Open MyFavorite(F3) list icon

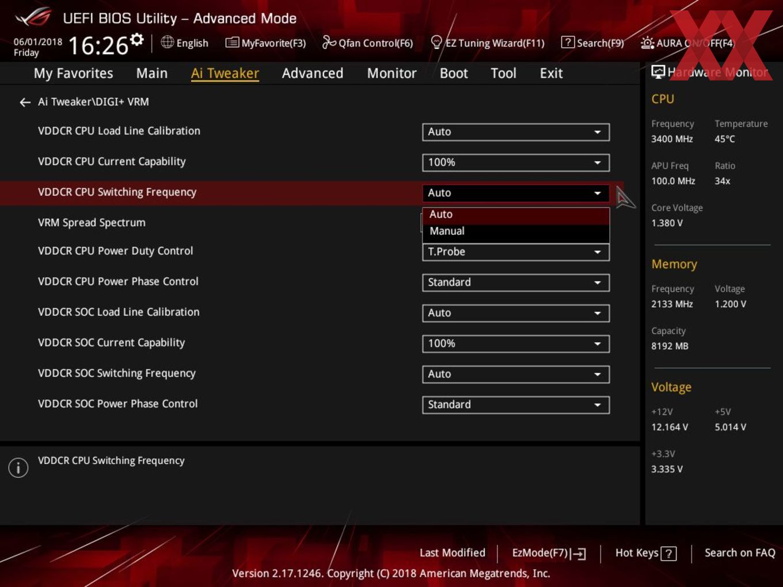click(x=232, y=43)
